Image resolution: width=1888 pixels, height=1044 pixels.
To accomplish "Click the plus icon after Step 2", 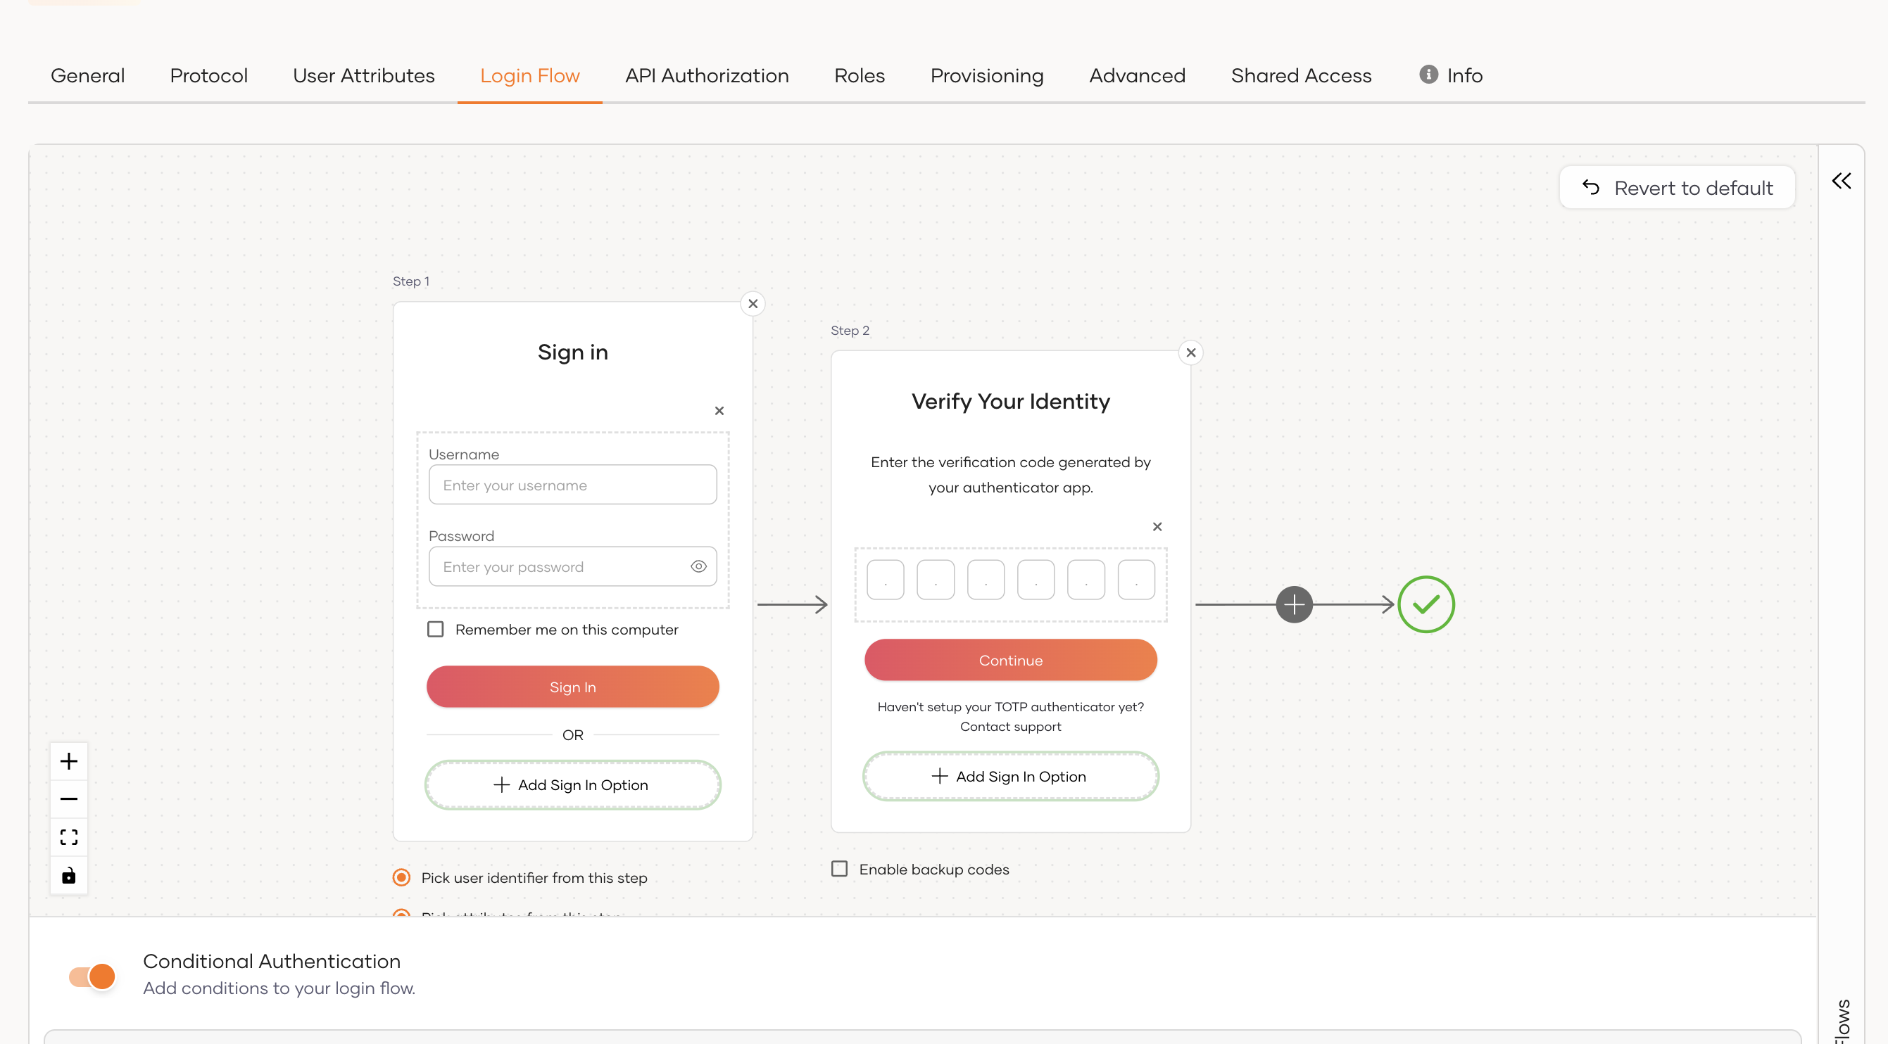I will (x=1295, y=604).
